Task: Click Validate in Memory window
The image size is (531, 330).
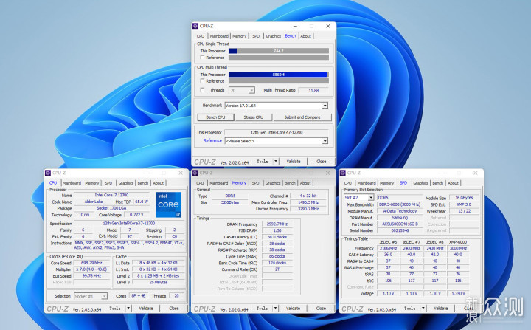Action: (x=294, y=309)
